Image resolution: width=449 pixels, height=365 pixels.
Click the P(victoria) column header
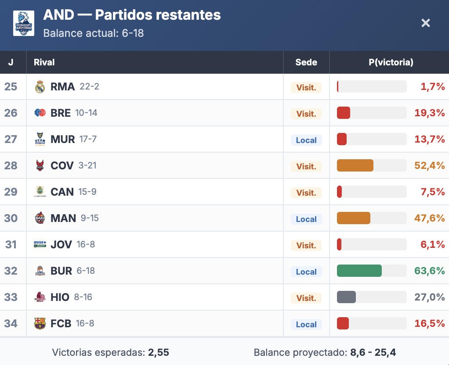(391, 62)
